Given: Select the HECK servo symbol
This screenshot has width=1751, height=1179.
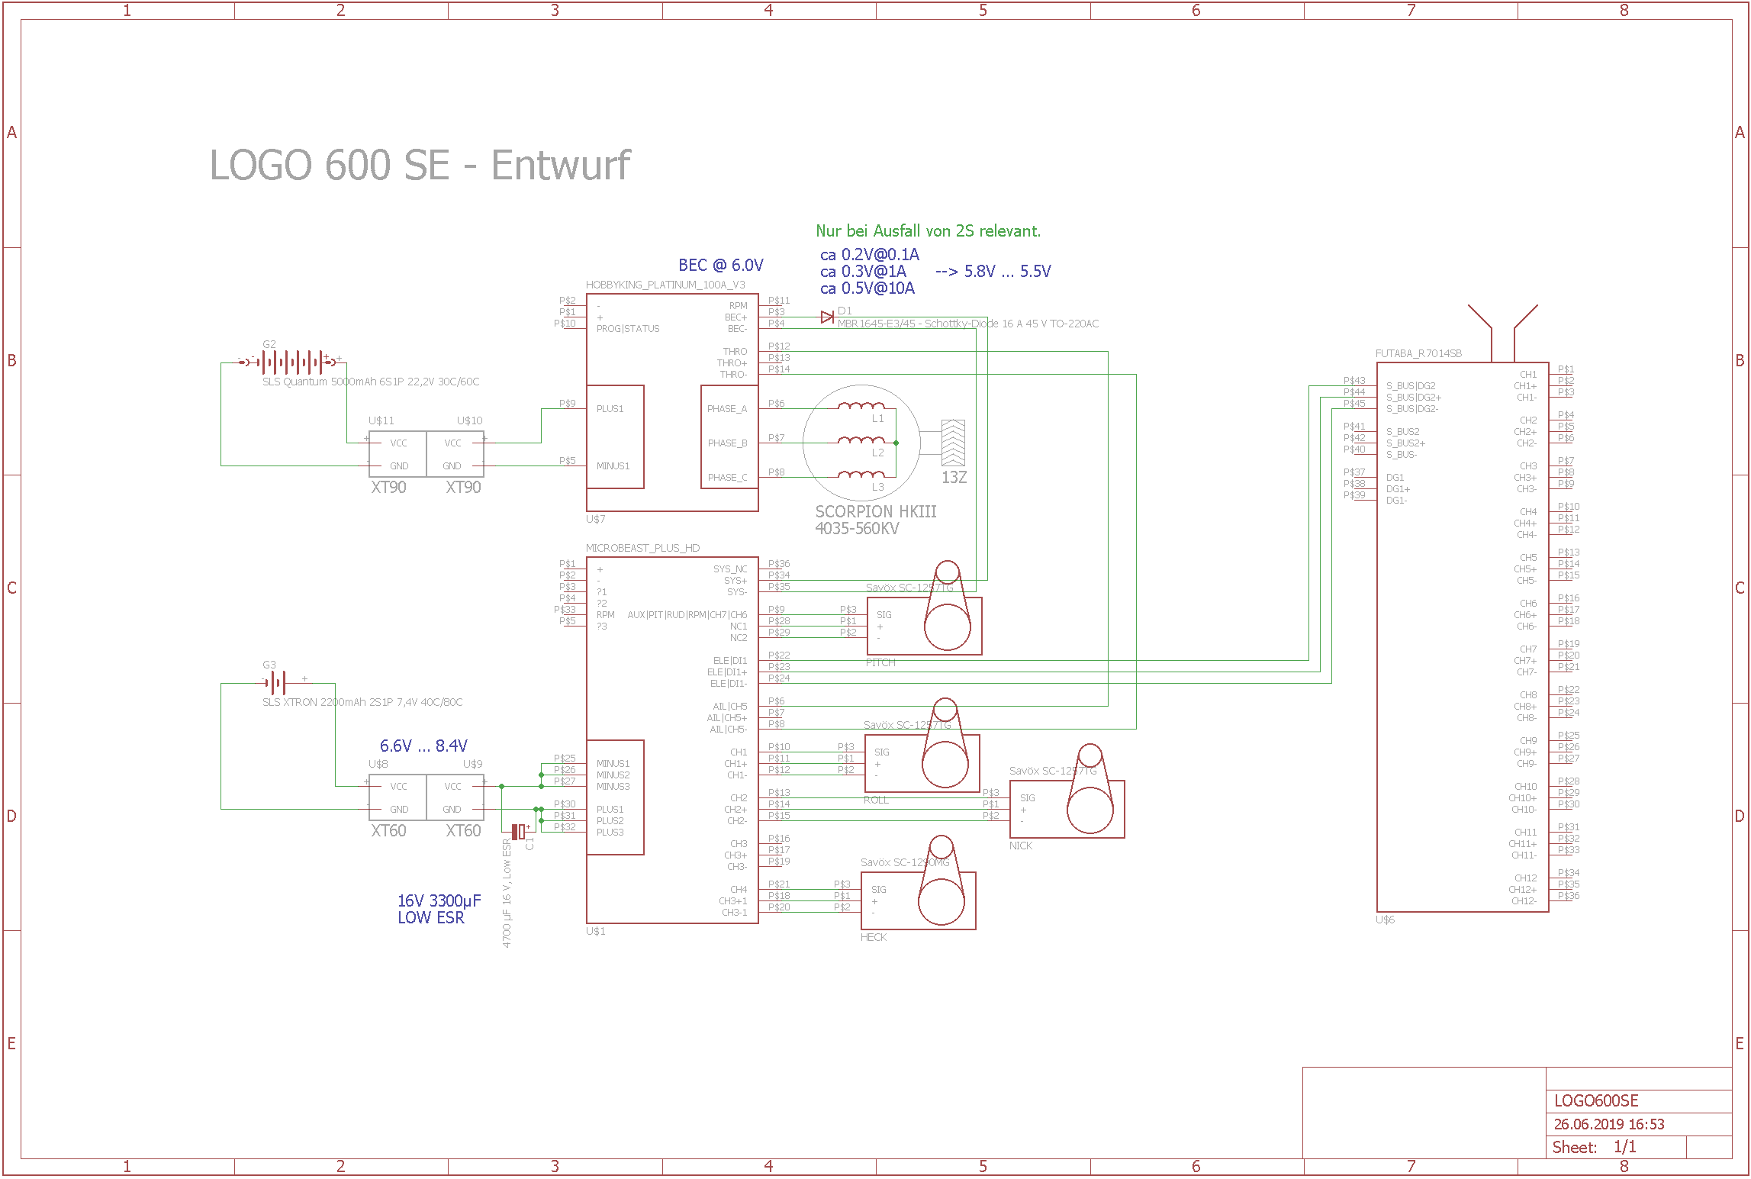Looking at the screenshot, I should 917,900.
